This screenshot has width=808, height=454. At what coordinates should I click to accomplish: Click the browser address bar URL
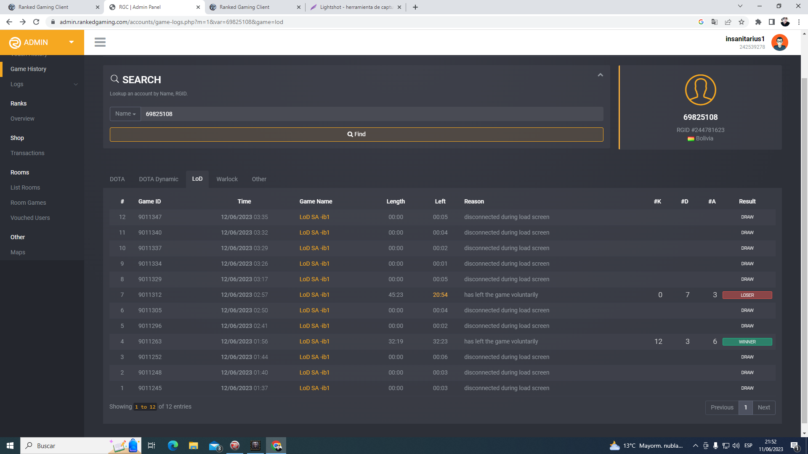[171, 22]
